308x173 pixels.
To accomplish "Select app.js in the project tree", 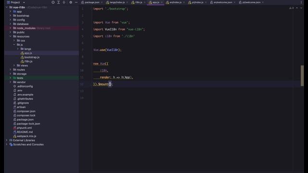I will pos(28,53).
